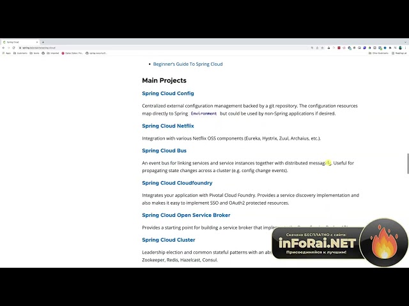Open the Books bookmark folder
Viewport: 409px width, 306px height.
point(35,53)
